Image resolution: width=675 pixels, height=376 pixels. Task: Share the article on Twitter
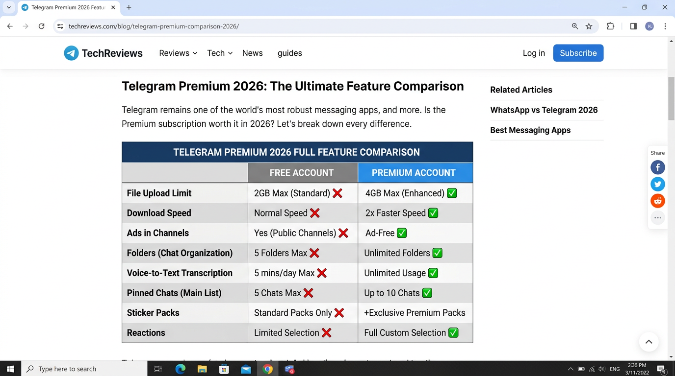[x=657, y=184]
